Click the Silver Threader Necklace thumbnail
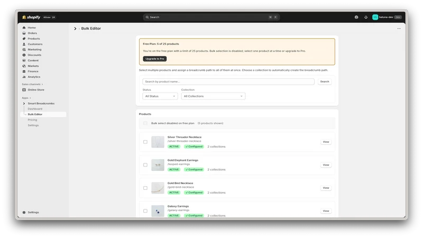This screenshot has height=238, width=423. (158, 142)
